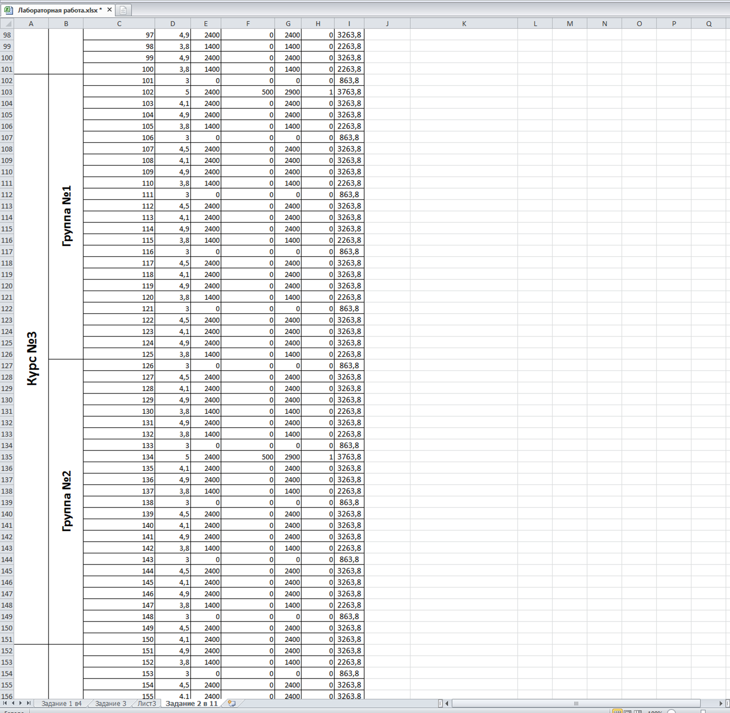This screenshot has height=713, width=730.
Task: Click the horizontal scrollbar right arrow
Action: pos(721,703)
